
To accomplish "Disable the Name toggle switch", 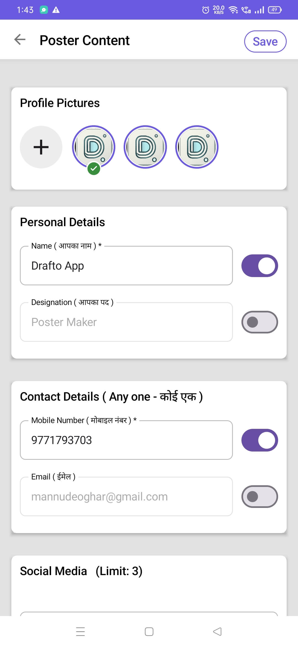I will 260,266.
